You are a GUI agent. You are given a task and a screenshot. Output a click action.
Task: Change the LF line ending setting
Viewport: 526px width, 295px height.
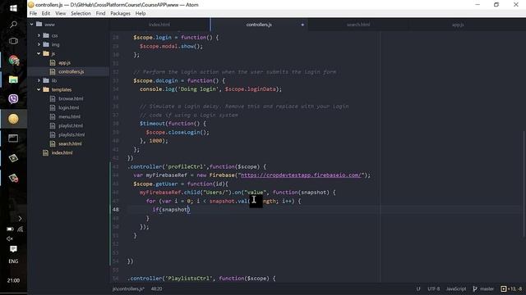[418, 288]
